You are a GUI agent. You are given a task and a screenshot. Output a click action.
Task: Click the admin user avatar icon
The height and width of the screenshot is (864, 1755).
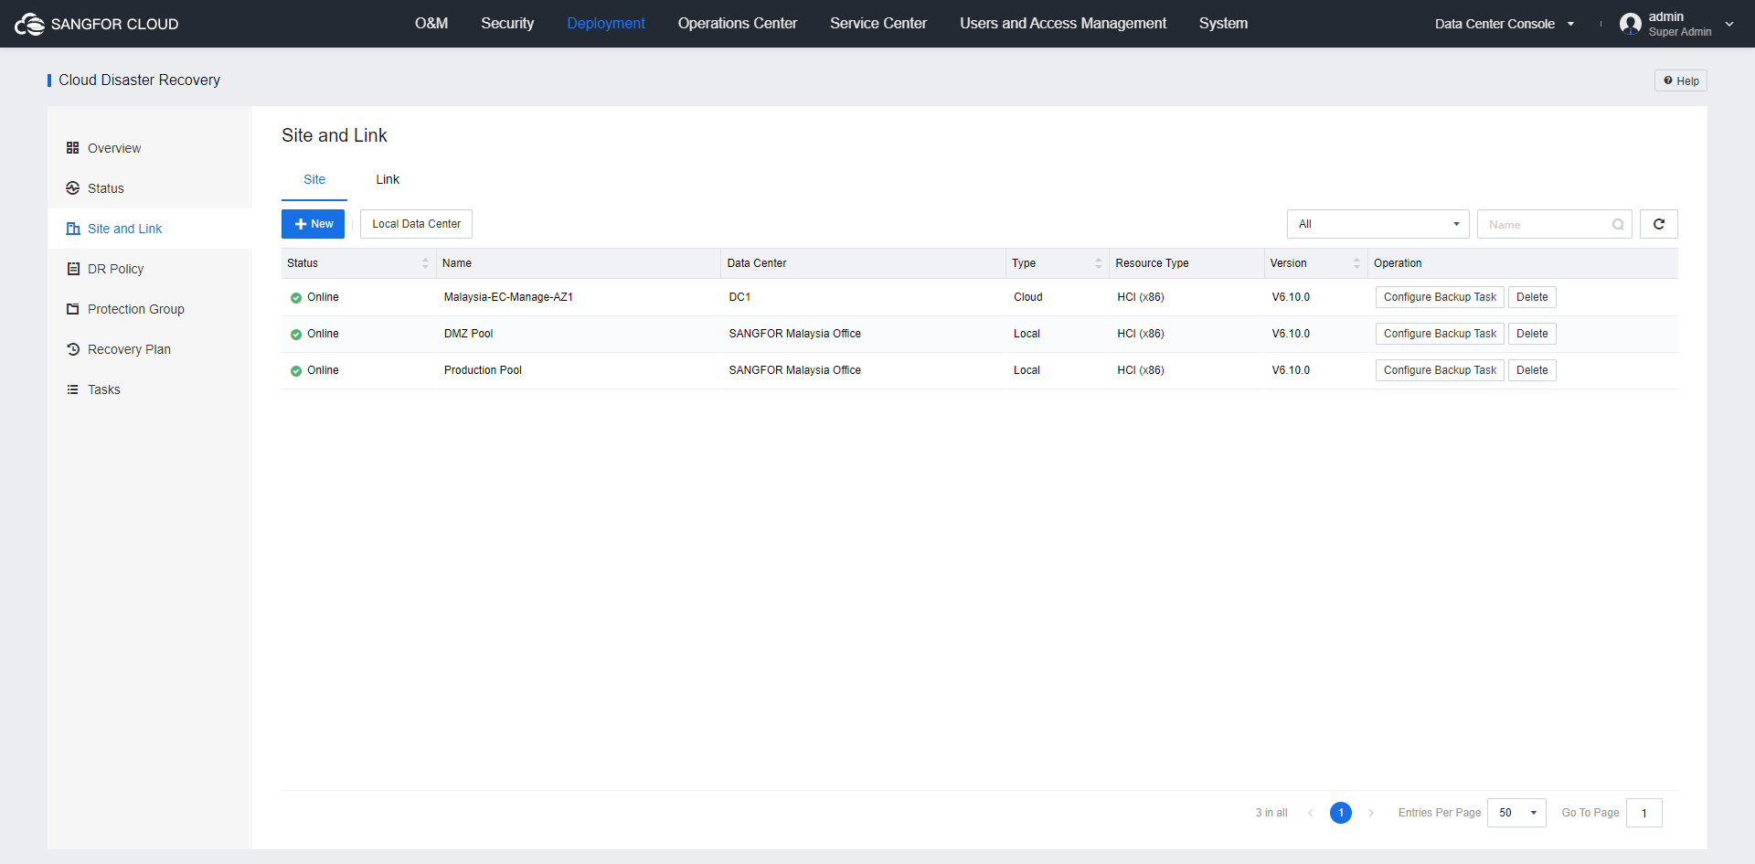point(1630,24)
